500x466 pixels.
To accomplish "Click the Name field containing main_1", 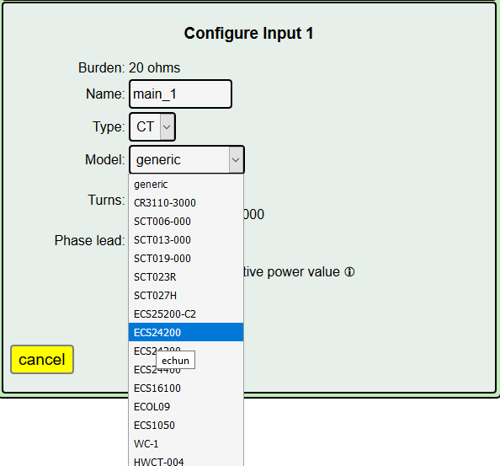I will pyautogui.click(x=180, y=94).
